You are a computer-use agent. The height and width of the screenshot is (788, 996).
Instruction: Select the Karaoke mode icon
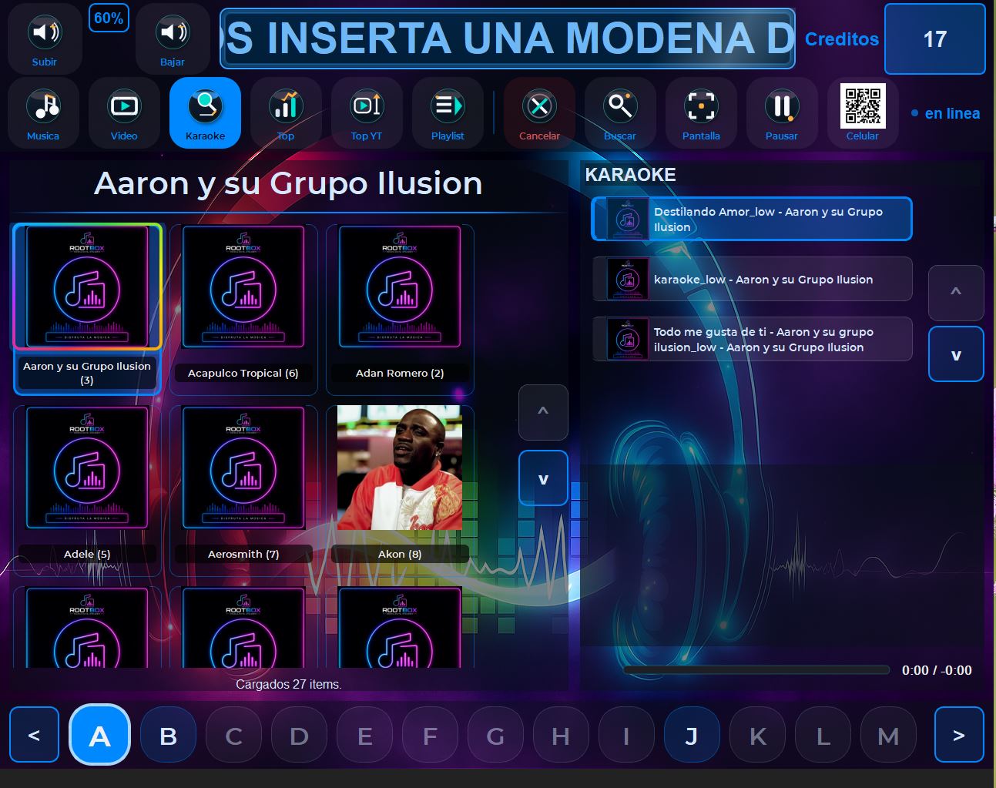tap(205, 112)
